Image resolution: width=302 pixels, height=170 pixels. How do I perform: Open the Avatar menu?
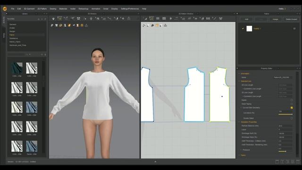coord(73,9)
